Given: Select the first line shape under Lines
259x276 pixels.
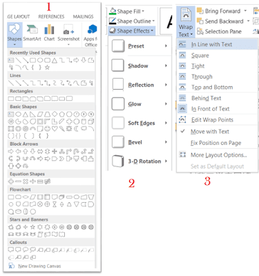Looking at the screenshot, I should [x=11, y=83].
